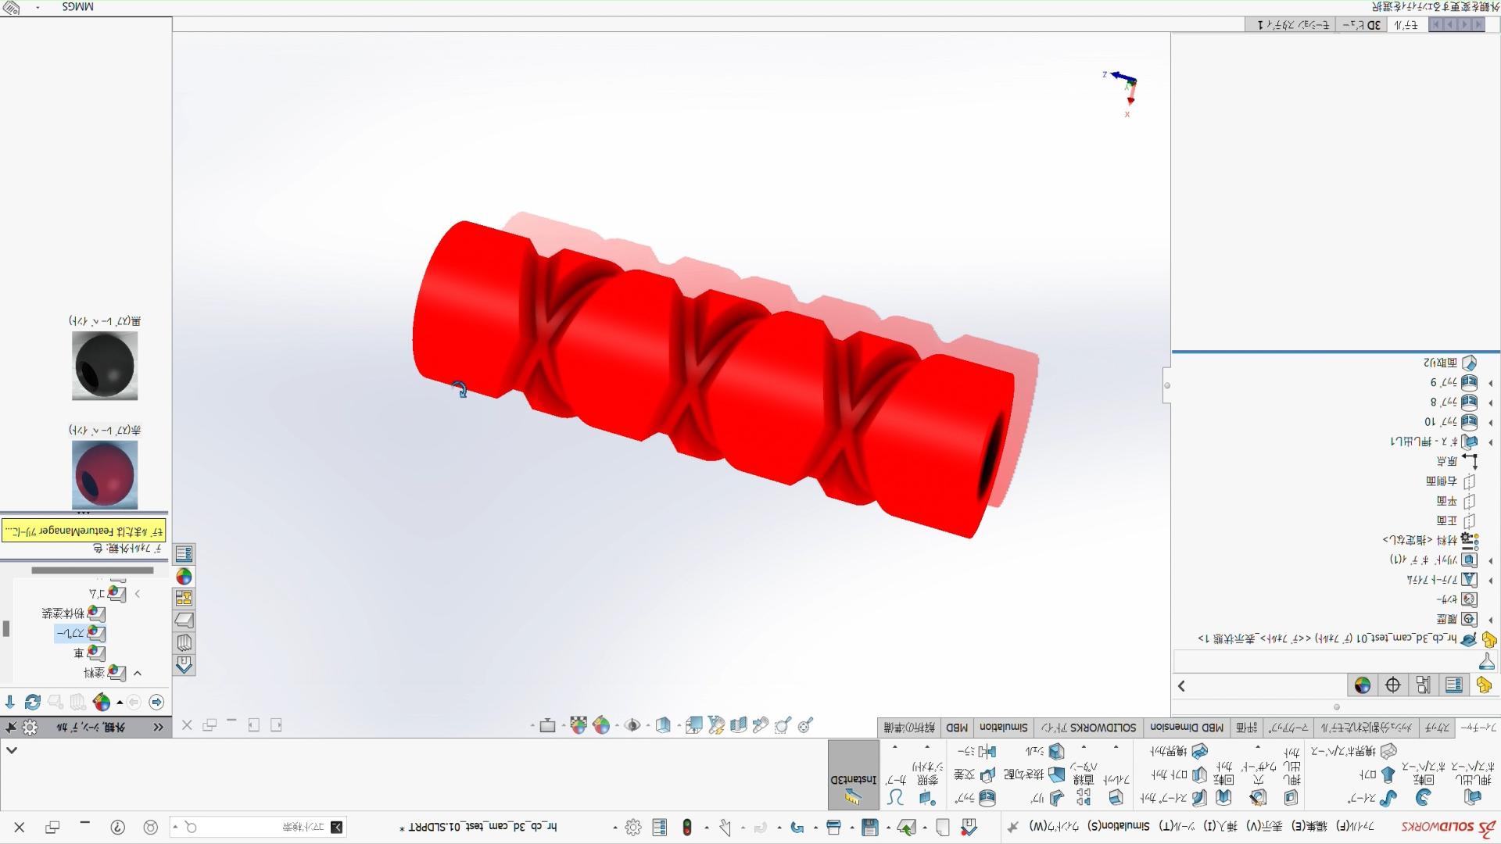Viewport: 1501px width, 844px height.
Task: Open the PropertyManager tab
Action: [x=1454, y=685]
